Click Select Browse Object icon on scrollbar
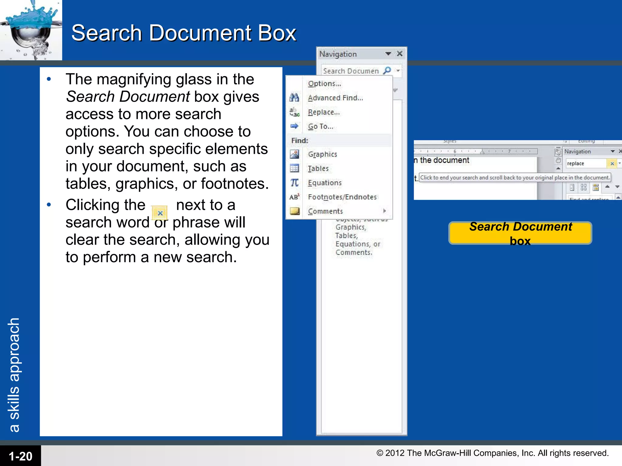622x466 pixels. pos(558,152)
